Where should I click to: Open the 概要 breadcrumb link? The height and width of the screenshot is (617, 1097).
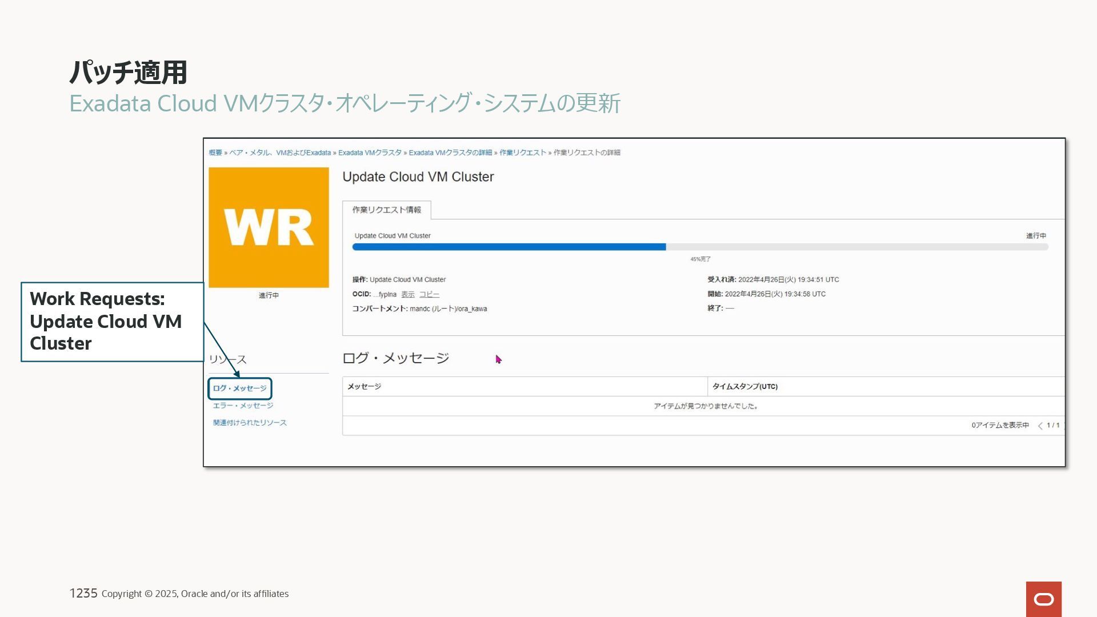pyautogui.click(x=215, y=153)
